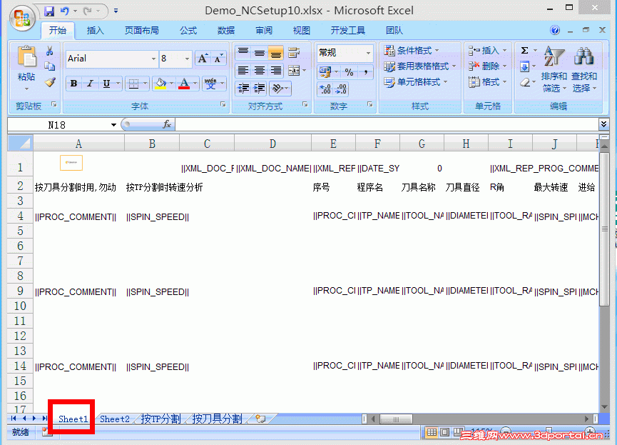Viewport: 617px width, 445px height.
Task: Toggle underline formatting
Action: (106, 84)
